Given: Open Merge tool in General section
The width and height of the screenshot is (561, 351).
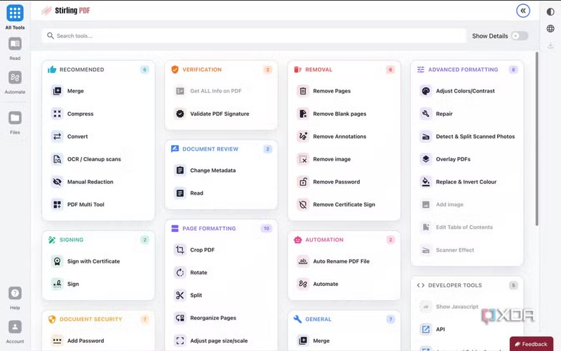Looking at the screenshot, I should tap(344, 340).
